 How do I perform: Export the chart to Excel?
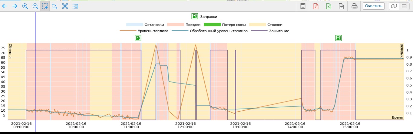pyautogui.click(x=329, y=6)
